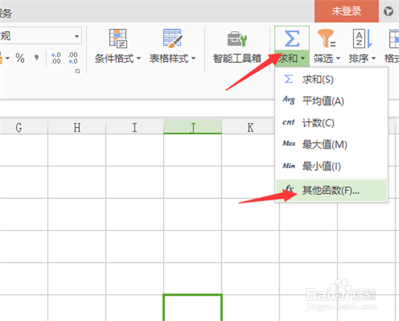Click the 智能工具箱 label

[x=237, y=58]
